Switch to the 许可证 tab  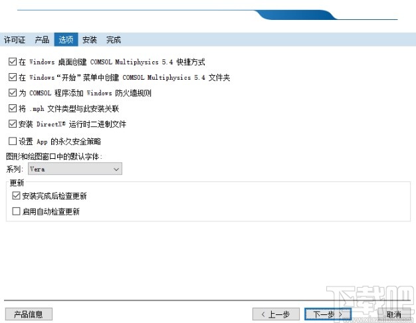coord(15,40)
